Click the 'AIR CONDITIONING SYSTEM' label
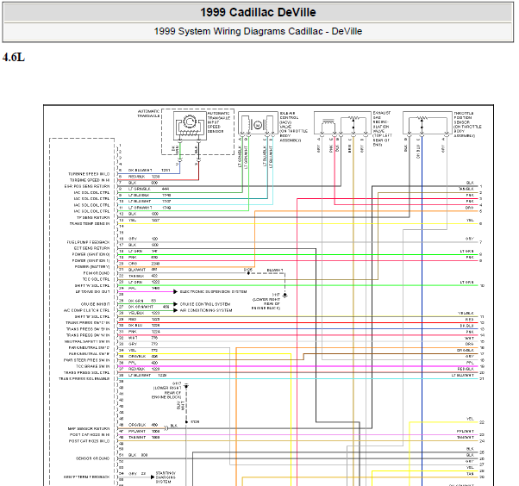 coord(206,310)
